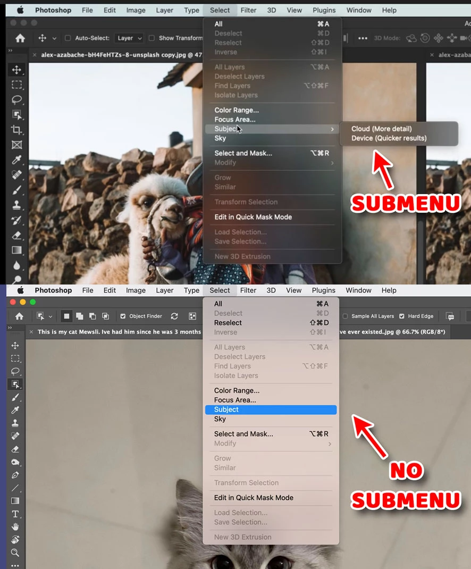Select the Gradient tool in llama photo window

point(16,250)
